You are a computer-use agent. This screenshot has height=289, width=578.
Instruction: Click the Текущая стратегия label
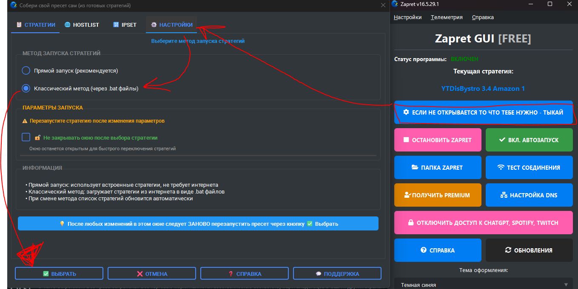483,71
